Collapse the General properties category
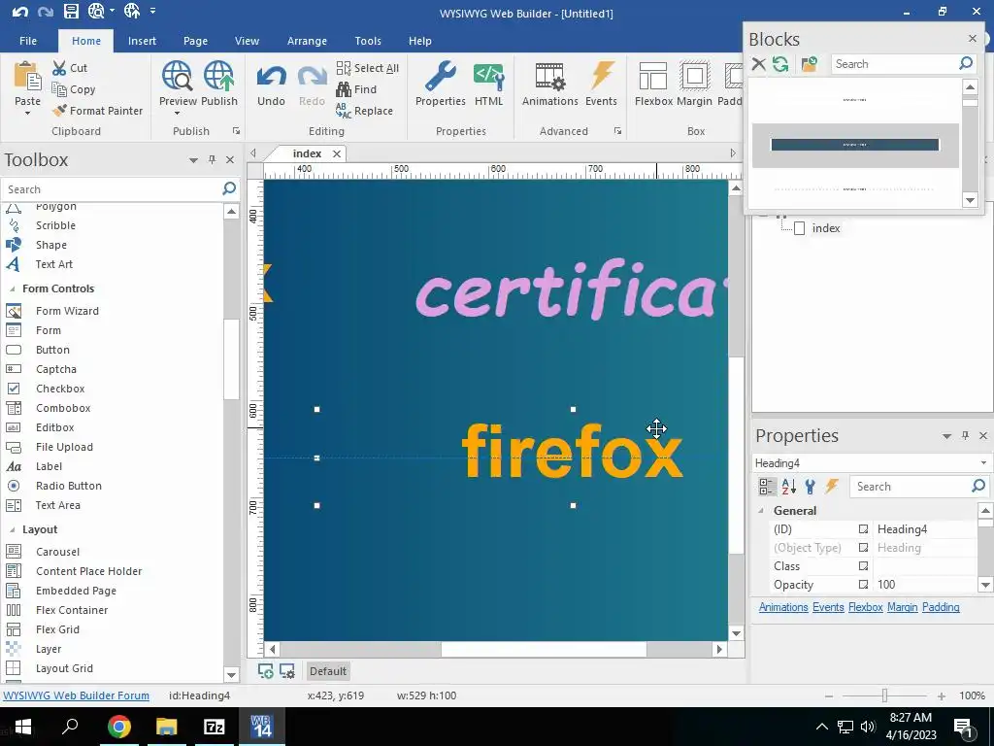This screenshot has width=994, height=746. pos(761,511)
